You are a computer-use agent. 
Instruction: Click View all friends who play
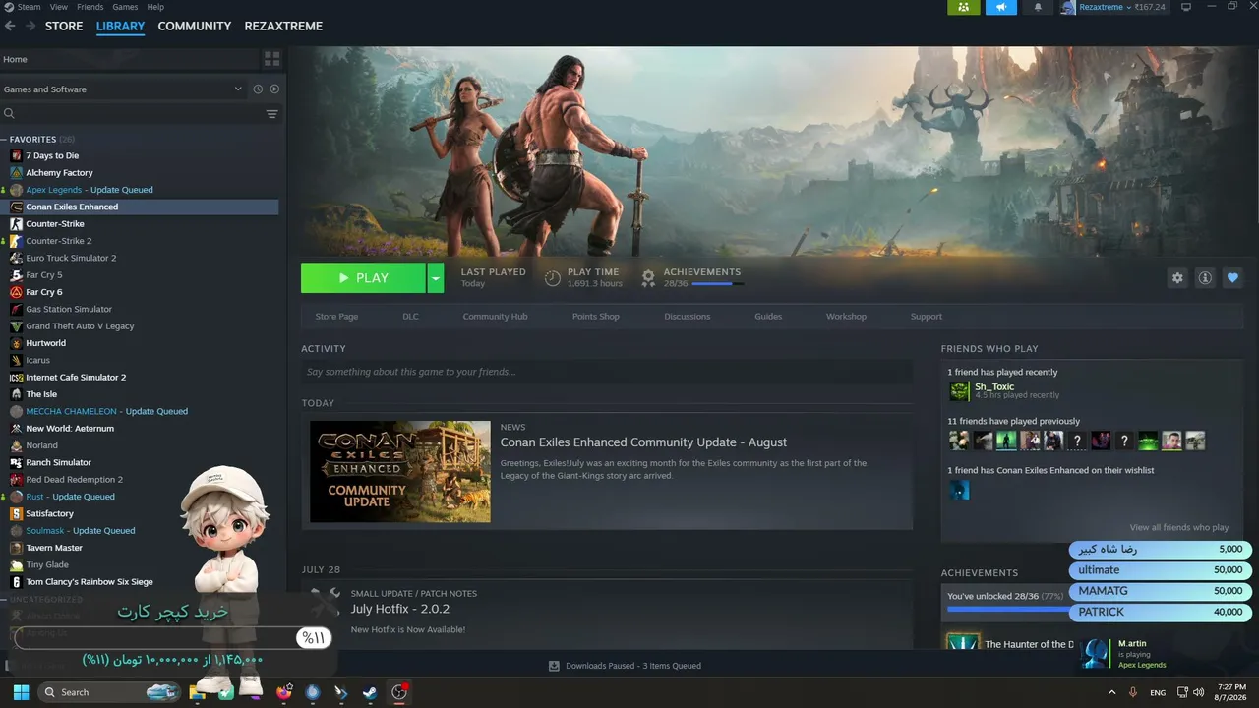coord(1178,528)
